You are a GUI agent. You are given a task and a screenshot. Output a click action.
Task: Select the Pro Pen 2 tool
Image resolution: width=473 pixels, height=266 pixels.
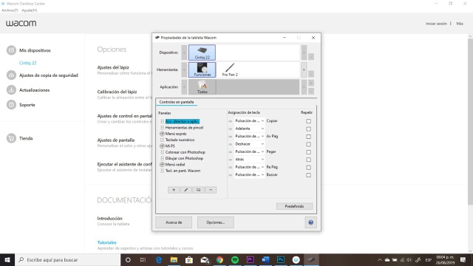point(230,69)
